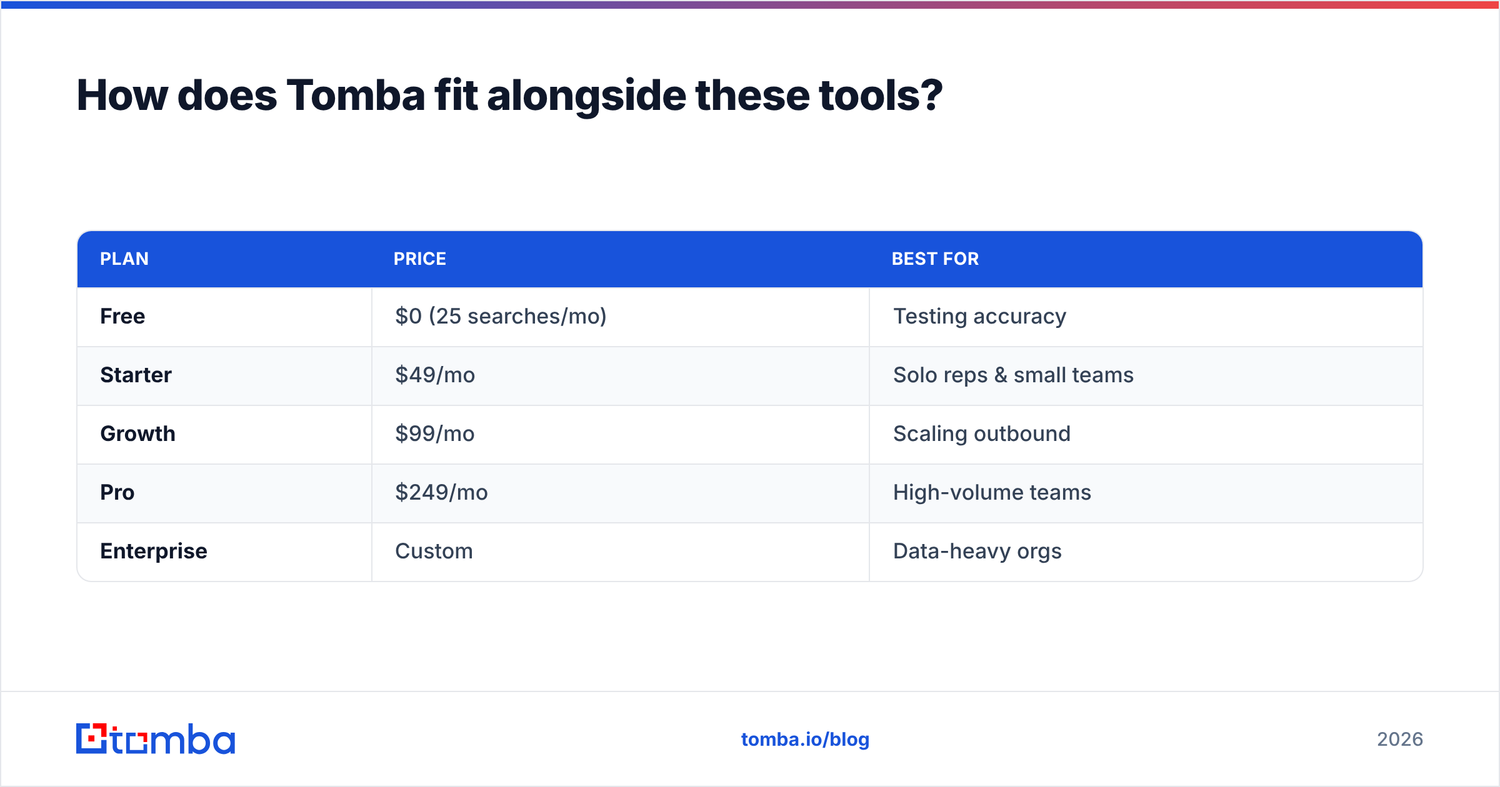Click the 'Custom' price cell
This screenshot has height=787, width=1500.
coord(621,552)
